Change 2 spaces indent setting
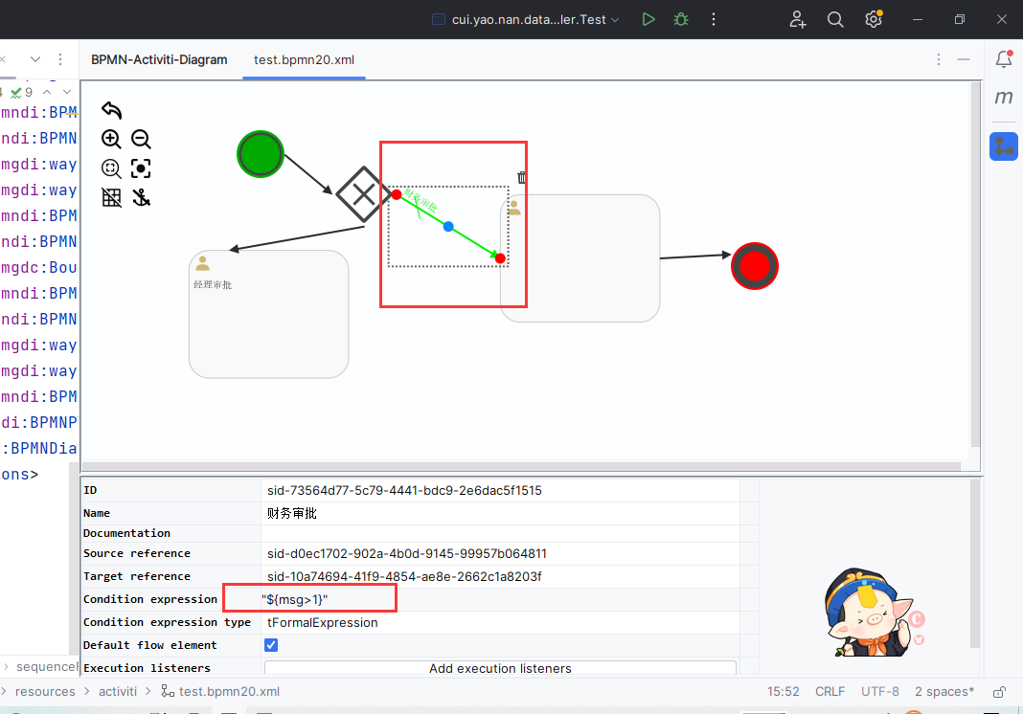This screenshot has height=714, width=1023. (x=943, y=692)
